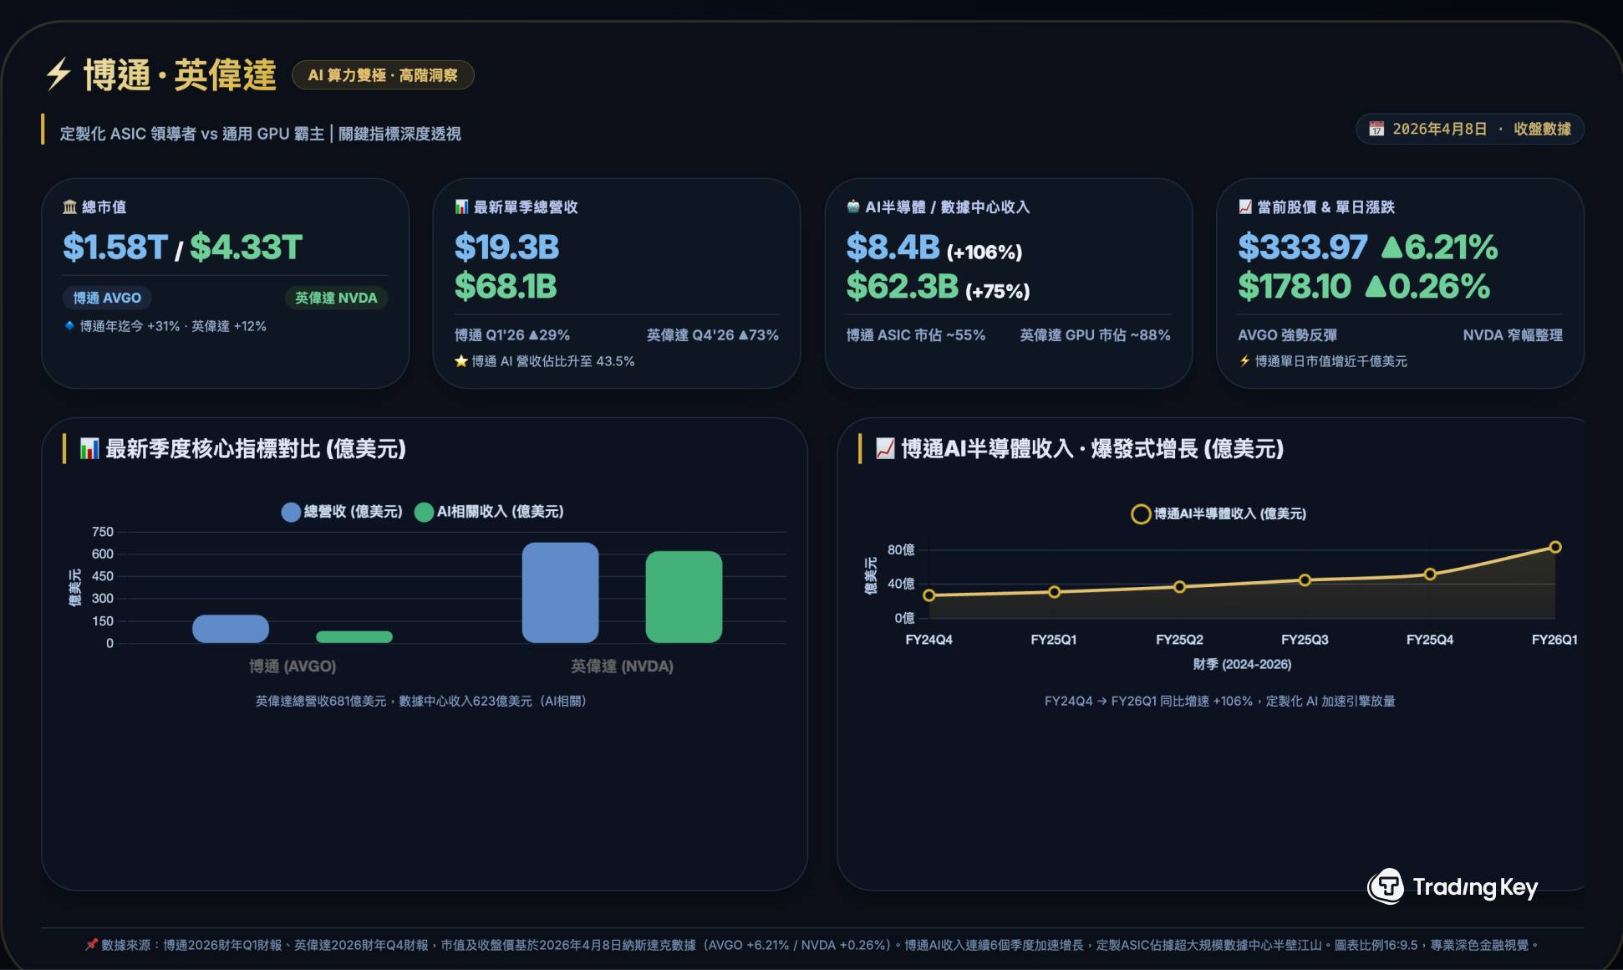Click the TradingKey logo icon
The height and width of the screenshot is (970, 1623).
point(1386,886)
